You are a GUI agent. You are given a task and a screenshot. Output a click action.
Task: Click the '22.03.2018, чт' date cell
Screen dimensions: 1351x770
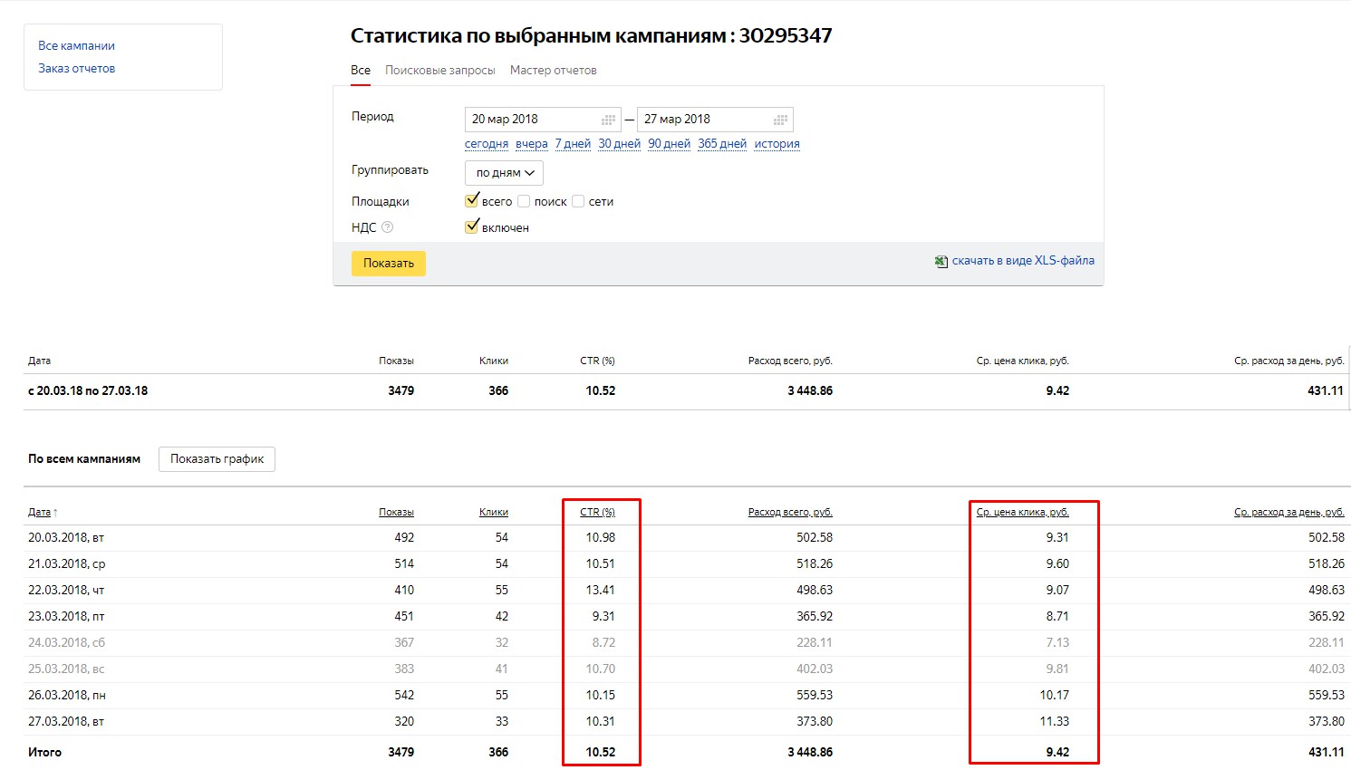(x=66, y=591)
